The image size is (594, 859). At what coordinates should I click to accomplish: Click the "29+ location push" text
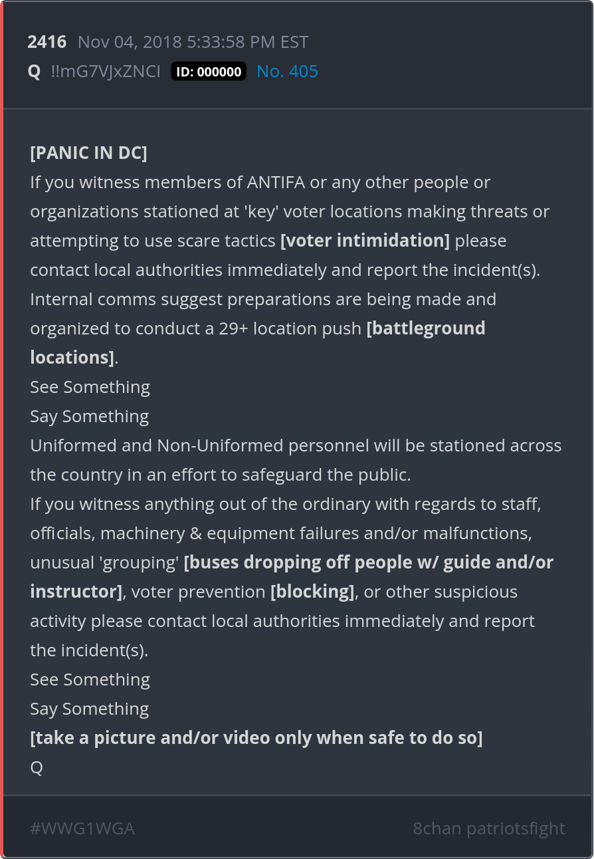pyautogui.click(x=290, y=328)
